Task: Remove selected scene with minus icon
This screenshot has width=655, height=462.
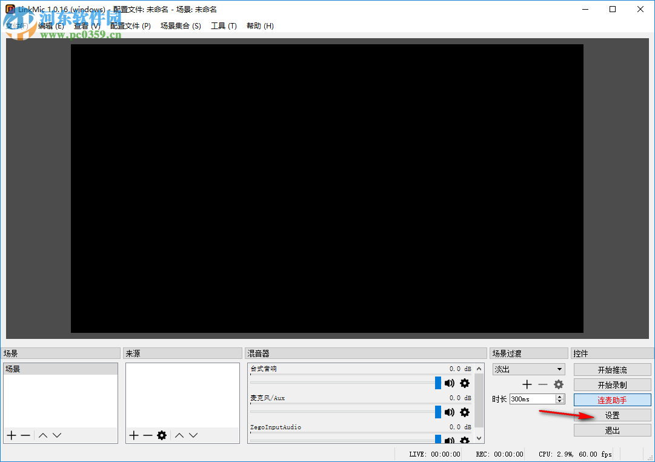Action: 24,435
